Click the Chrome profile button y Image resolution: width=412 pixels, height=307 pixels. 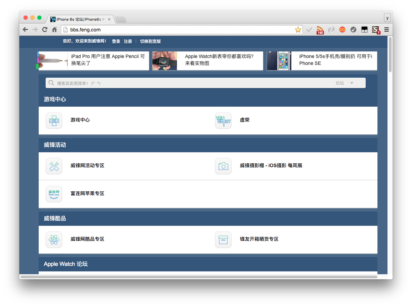(x=387, y=18)
